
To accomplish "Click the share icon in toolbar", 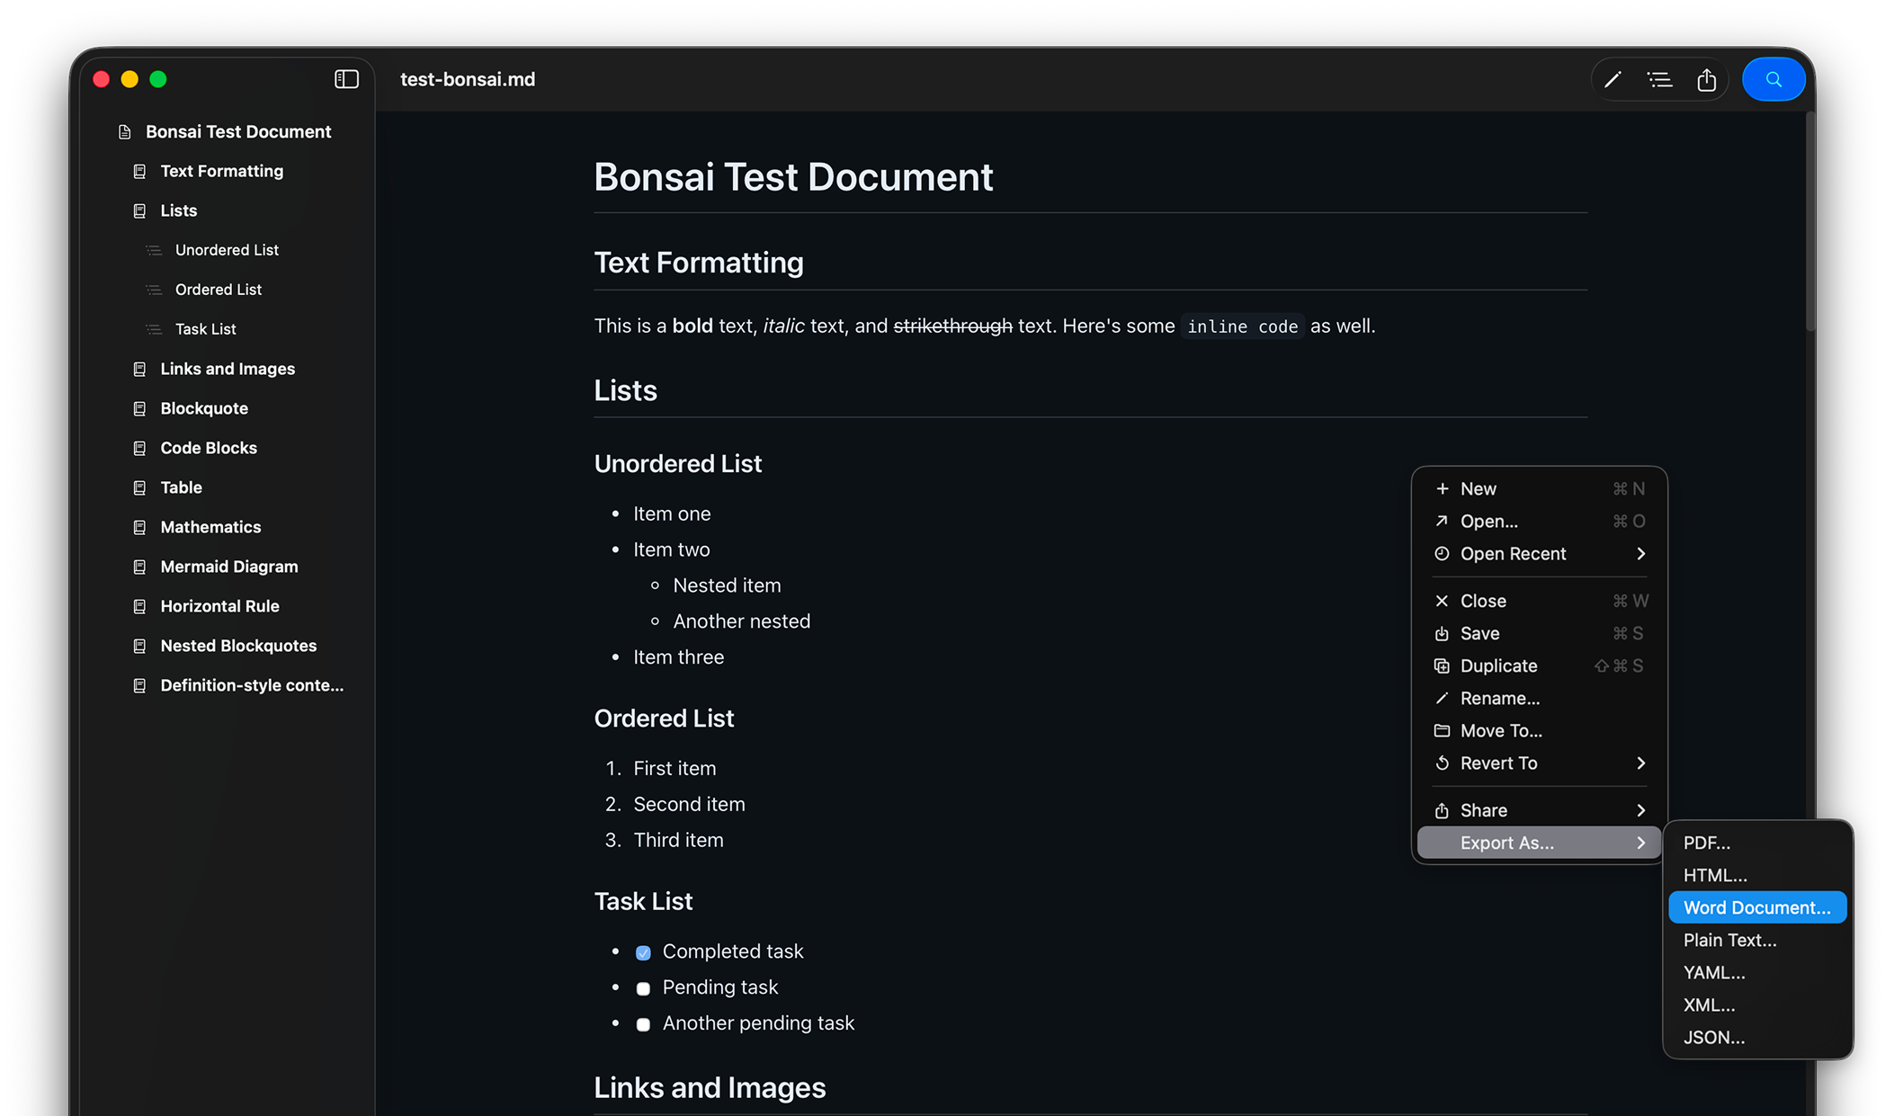I will [1706, 79].
